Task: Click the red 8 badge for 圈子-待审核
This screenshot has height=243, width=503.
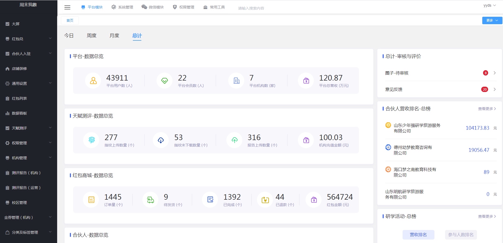Action: coord(485,73)
